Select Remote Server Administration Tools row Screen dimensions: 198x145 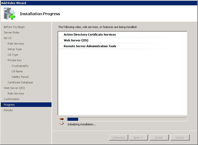pyautogui.click(x=122, y=46)
